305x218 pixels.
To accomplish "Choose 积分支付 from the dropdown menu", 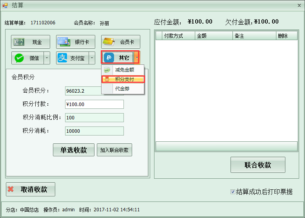I will [x=123, y=79].
